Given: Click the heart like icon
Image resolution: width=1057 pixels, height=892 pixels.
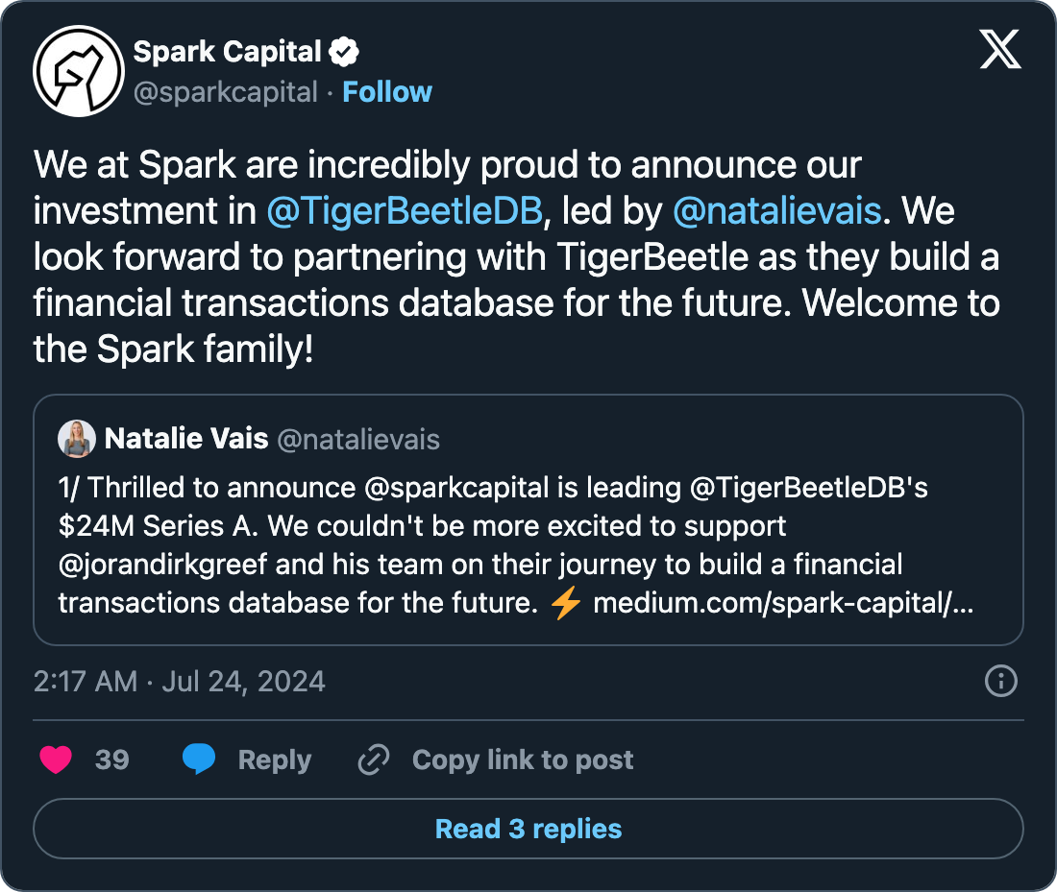Looking at the screenshot, I should pyautogui.click(x=56, y=760).
